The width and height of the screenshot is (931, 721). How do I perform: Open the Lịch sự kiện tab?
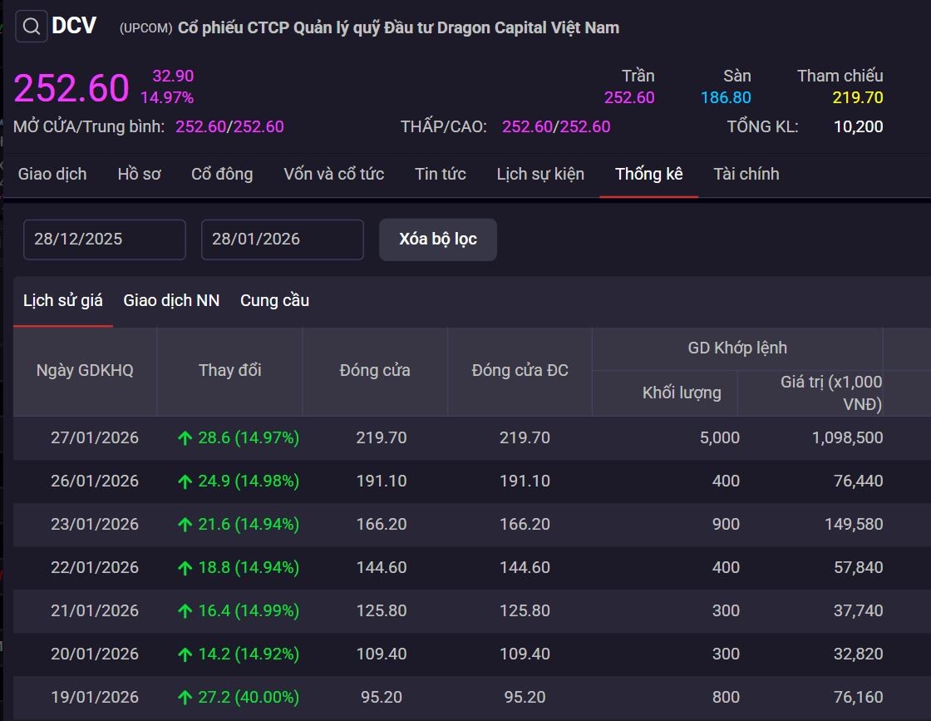coord(539,175)
